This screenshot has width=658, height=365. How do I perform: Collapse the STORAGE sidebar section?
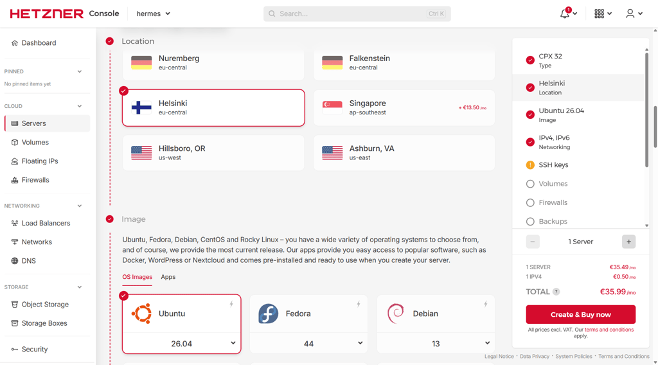click(x=80, y=287)
